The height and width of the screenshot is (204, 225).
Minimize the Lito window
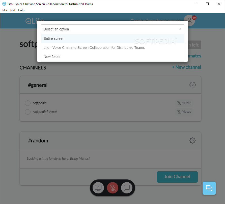[x=196, y=4]
